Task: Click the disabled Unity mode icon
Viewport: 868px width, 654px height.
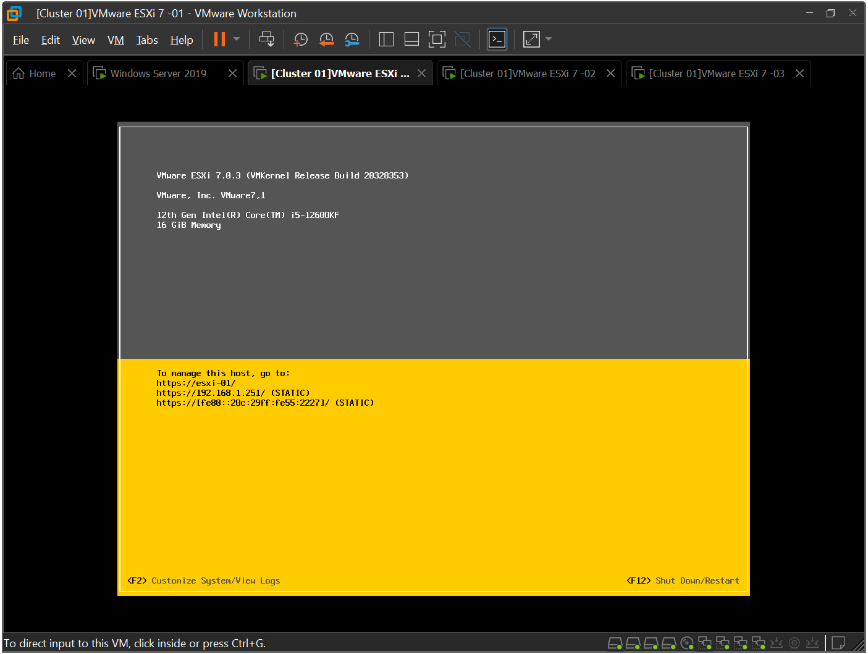Action: click(462, 40)
